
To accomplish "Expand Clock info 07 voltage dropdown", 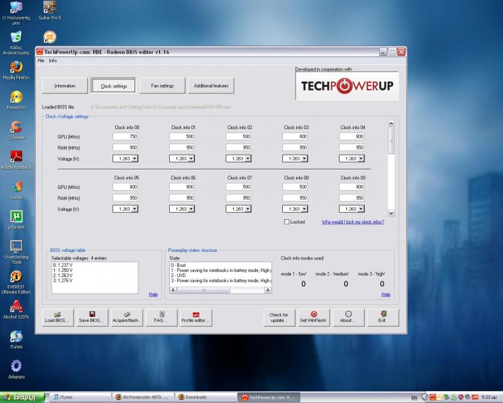I will tap(248, 209).
